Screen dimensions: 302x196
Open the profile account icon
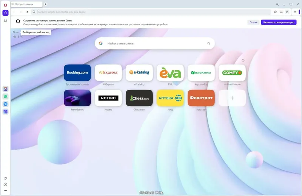click(287, 12)
